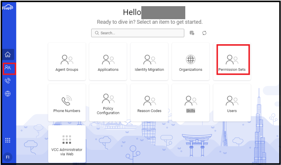Open the Applications tile
This screenshot has height=165, width=281.
pyautogui.click(x=108, y=61)
